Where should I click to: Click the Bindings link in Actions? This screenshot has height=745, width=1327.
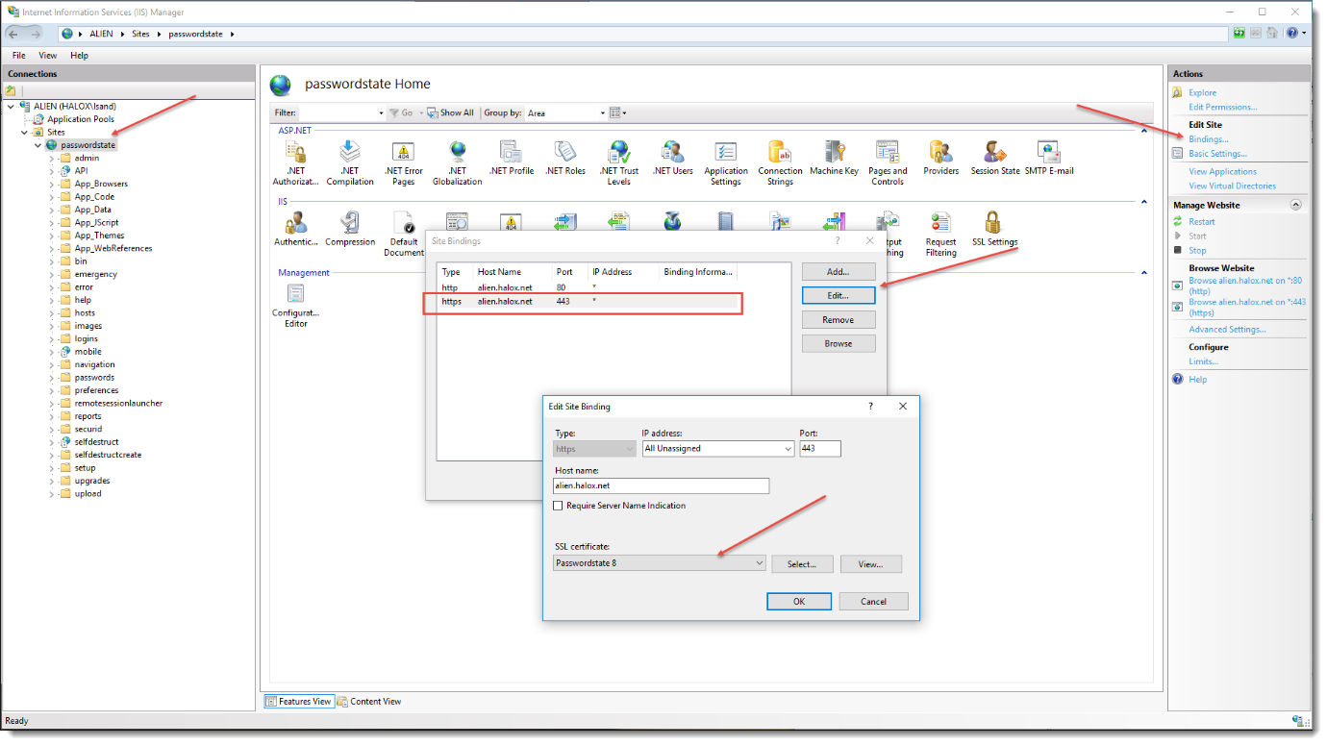click(x=1209, y=139)
